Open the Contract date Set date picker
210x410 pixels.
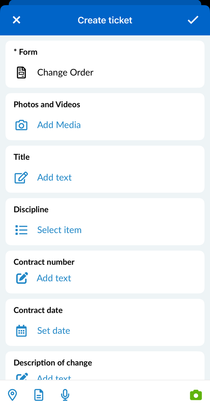pos(54,330)
